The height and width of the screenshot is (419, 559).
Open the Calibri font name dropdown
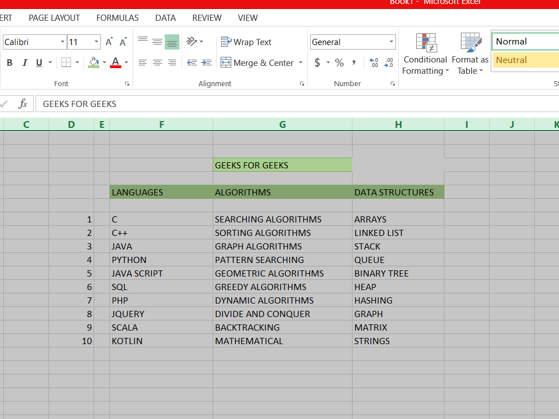[63, 42]
